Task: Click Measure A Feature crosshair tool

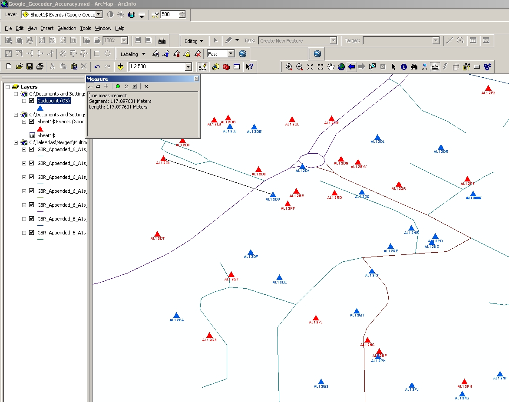Action: click(x=106, y=86)
